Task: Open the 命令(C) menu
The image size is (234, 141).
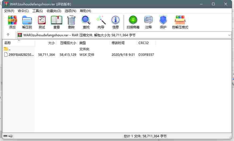Action: click(x=23, y=11)
